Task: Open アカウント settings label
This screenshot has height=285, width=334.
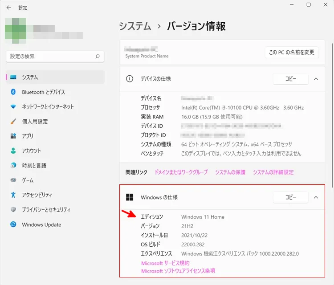Action: [x=32, y=151]
